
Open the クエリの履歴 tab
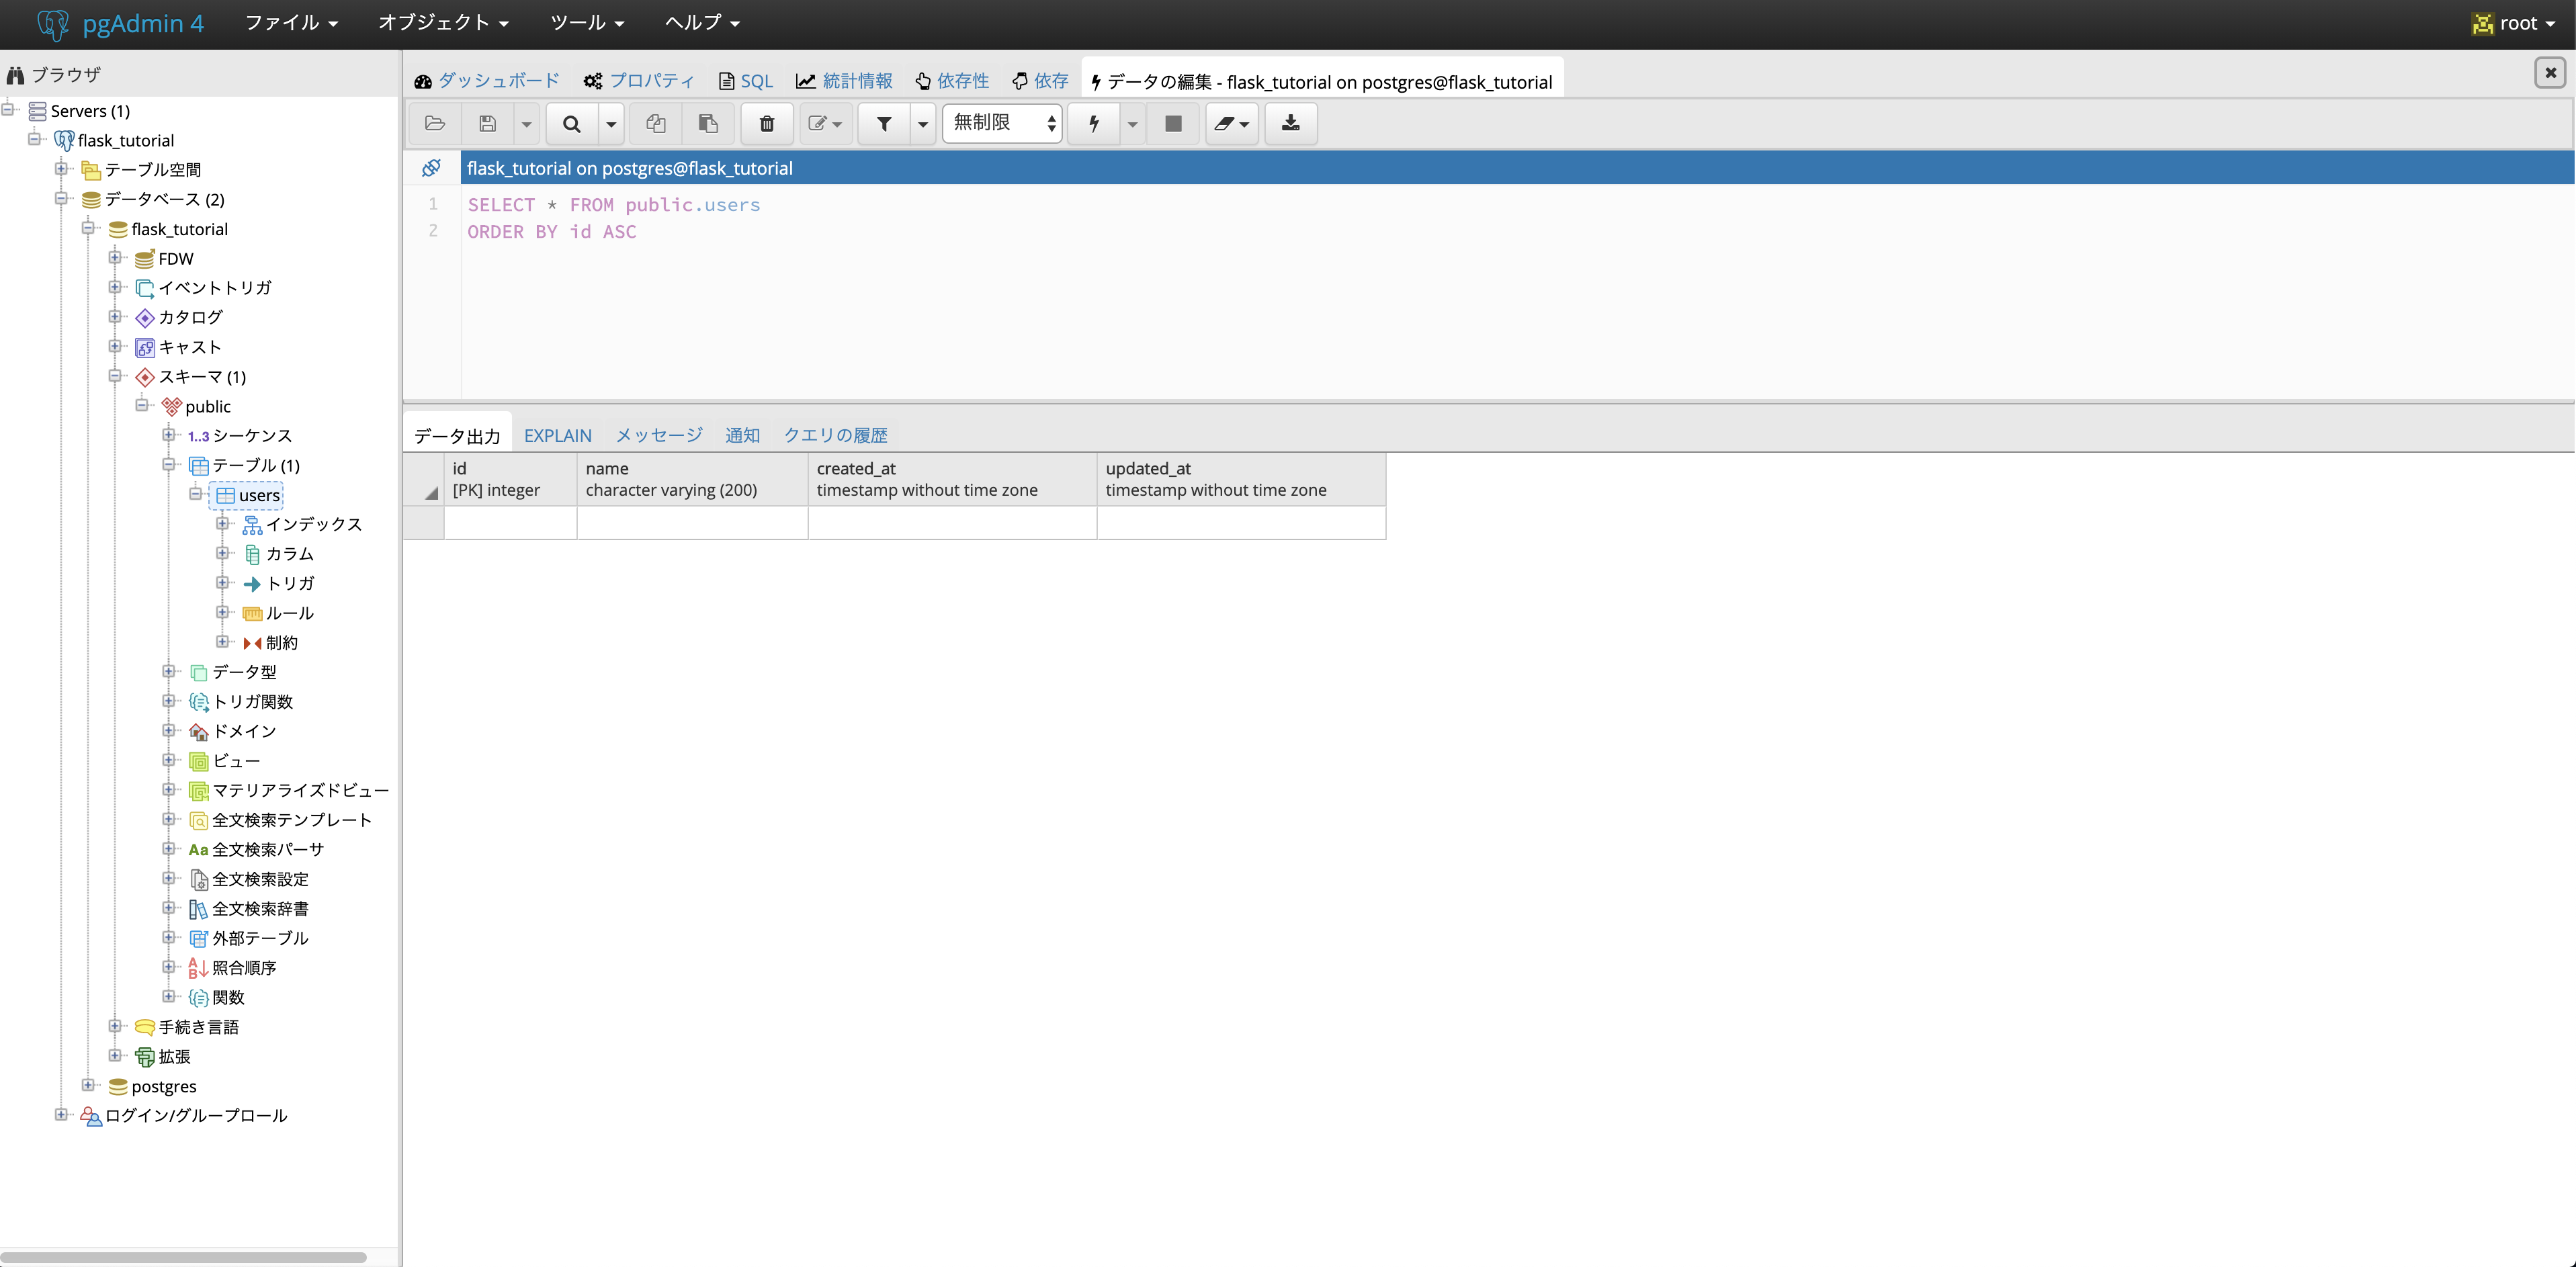(835, 435)
